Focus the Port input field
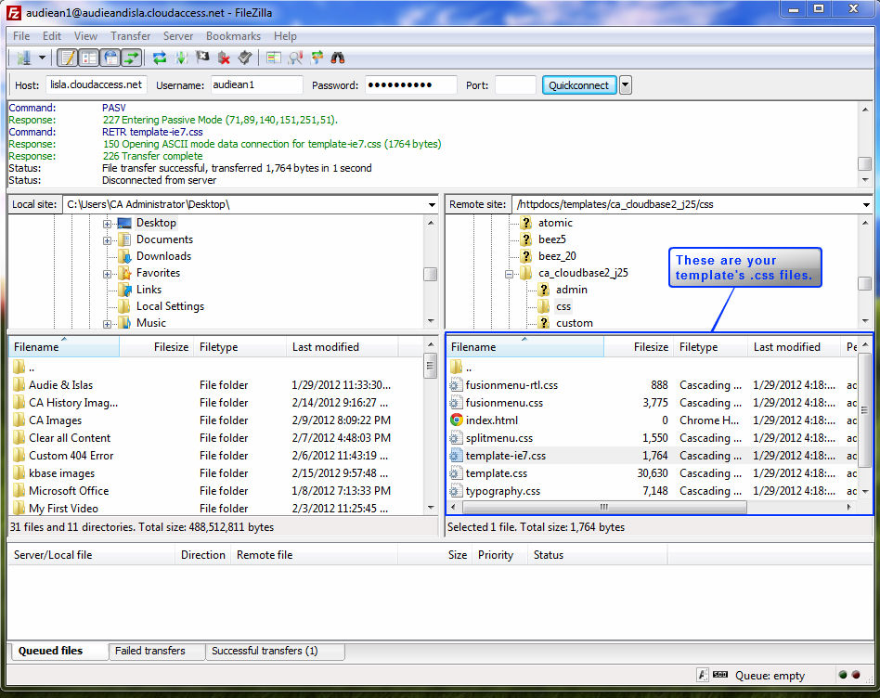This screenshot has height=698, width=880. (x=515, y=84)
